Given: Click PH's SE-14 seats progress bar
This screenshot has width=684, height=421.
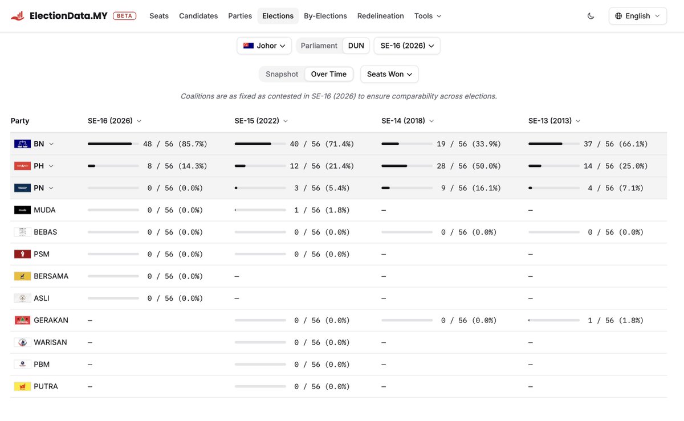Looking at the screenshot, I should point(407,166).
